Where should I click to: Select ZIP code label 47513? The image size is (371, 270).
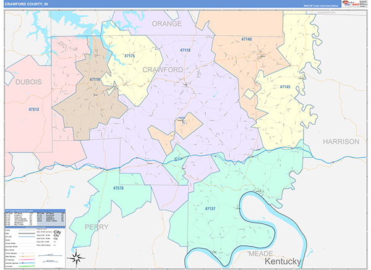(x=34, y=109)
